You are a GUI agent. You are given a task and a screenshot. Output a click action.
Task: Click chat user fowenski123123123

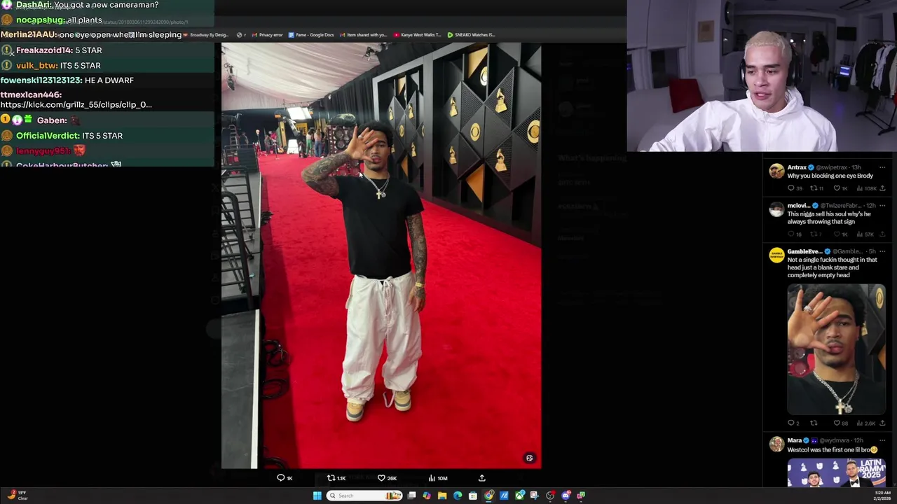[x=41, y=80]
